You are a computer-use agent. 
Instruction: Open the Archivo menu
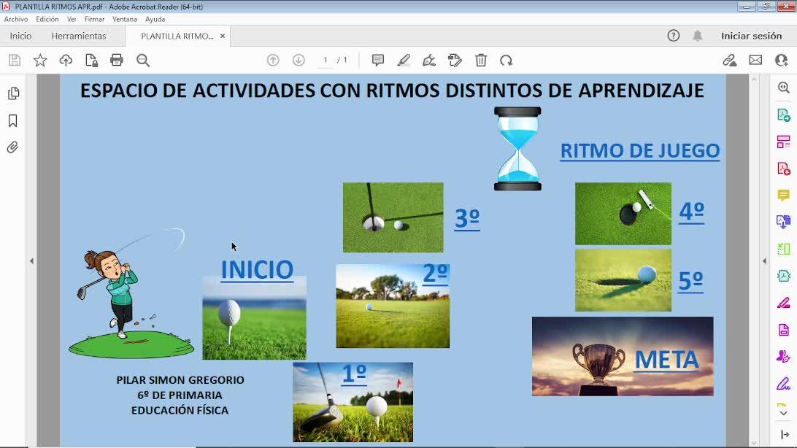(16, 19)
